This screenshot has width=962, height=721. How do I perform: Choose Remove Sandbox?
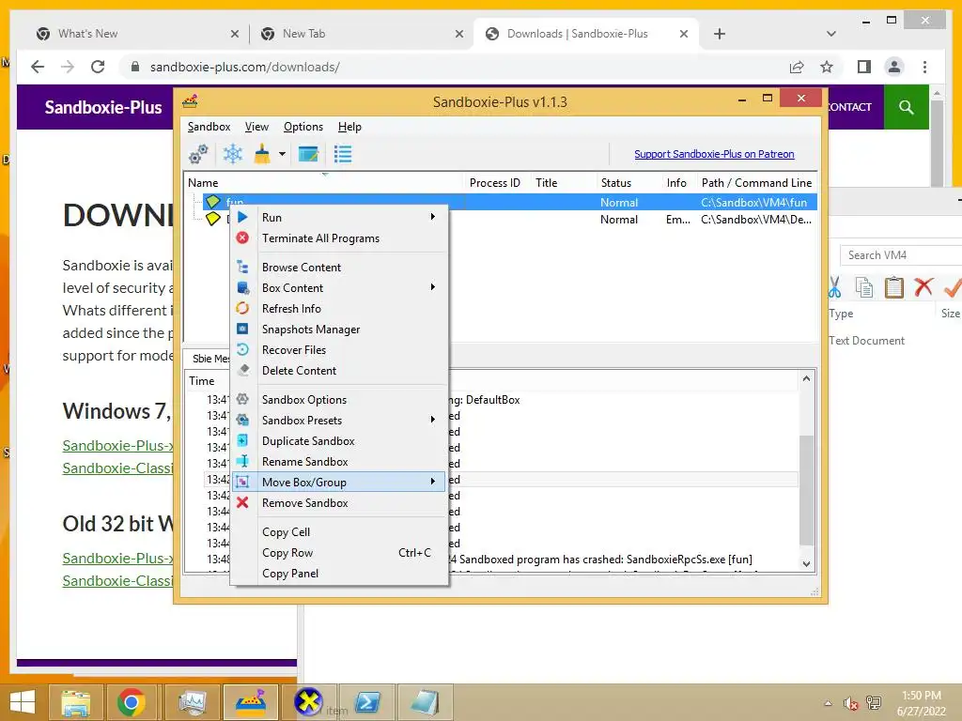(x=305, y=503)
